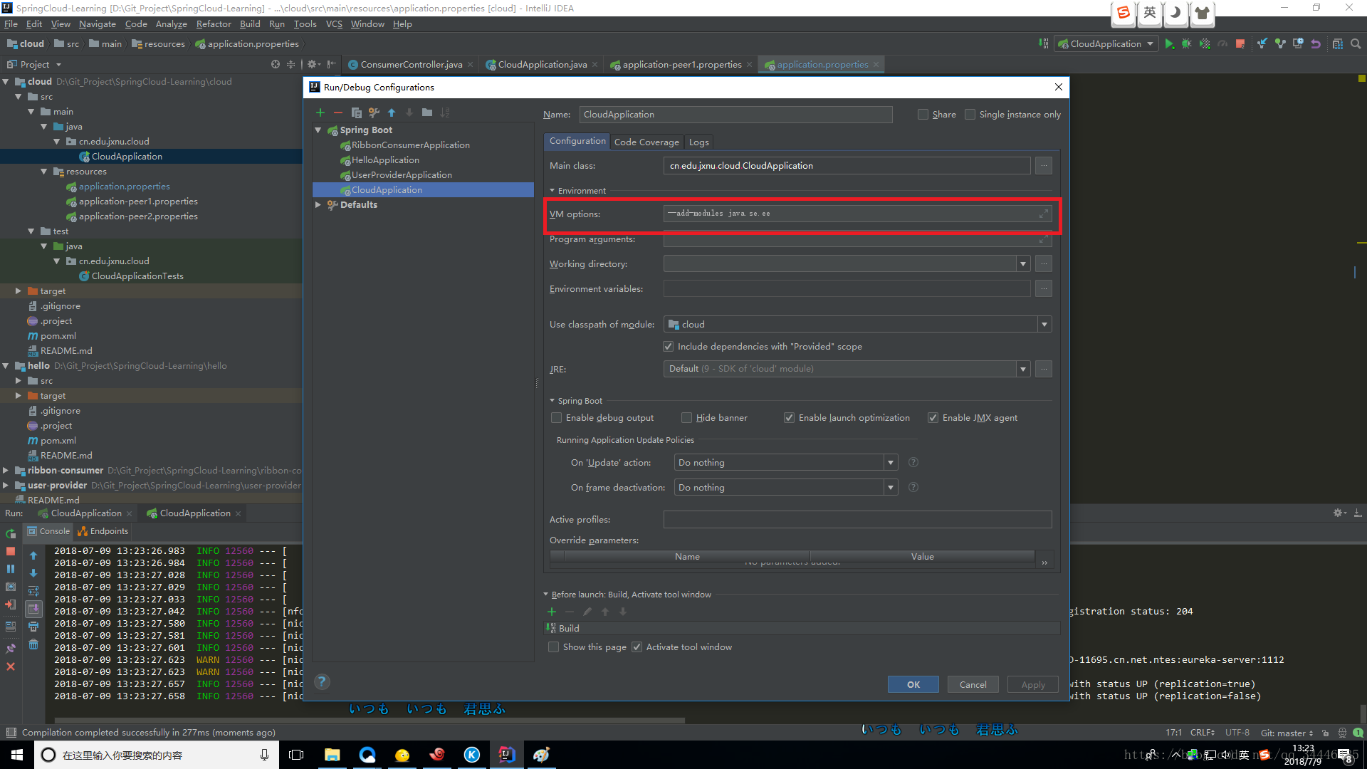Screen dimensions: 1367x769
Task: Expand VM options field editor icon
Action: pyautogui.click(x=1044, y=214)
